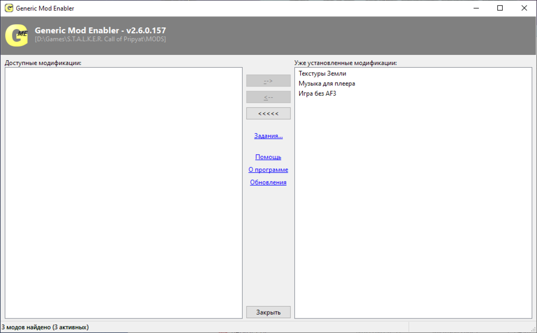Click the 'Generic Mod Enabler - v2.6.0.157' heading
Viewport: 537px width, 333px height.
pyautogui.click(x=100, y=31)
